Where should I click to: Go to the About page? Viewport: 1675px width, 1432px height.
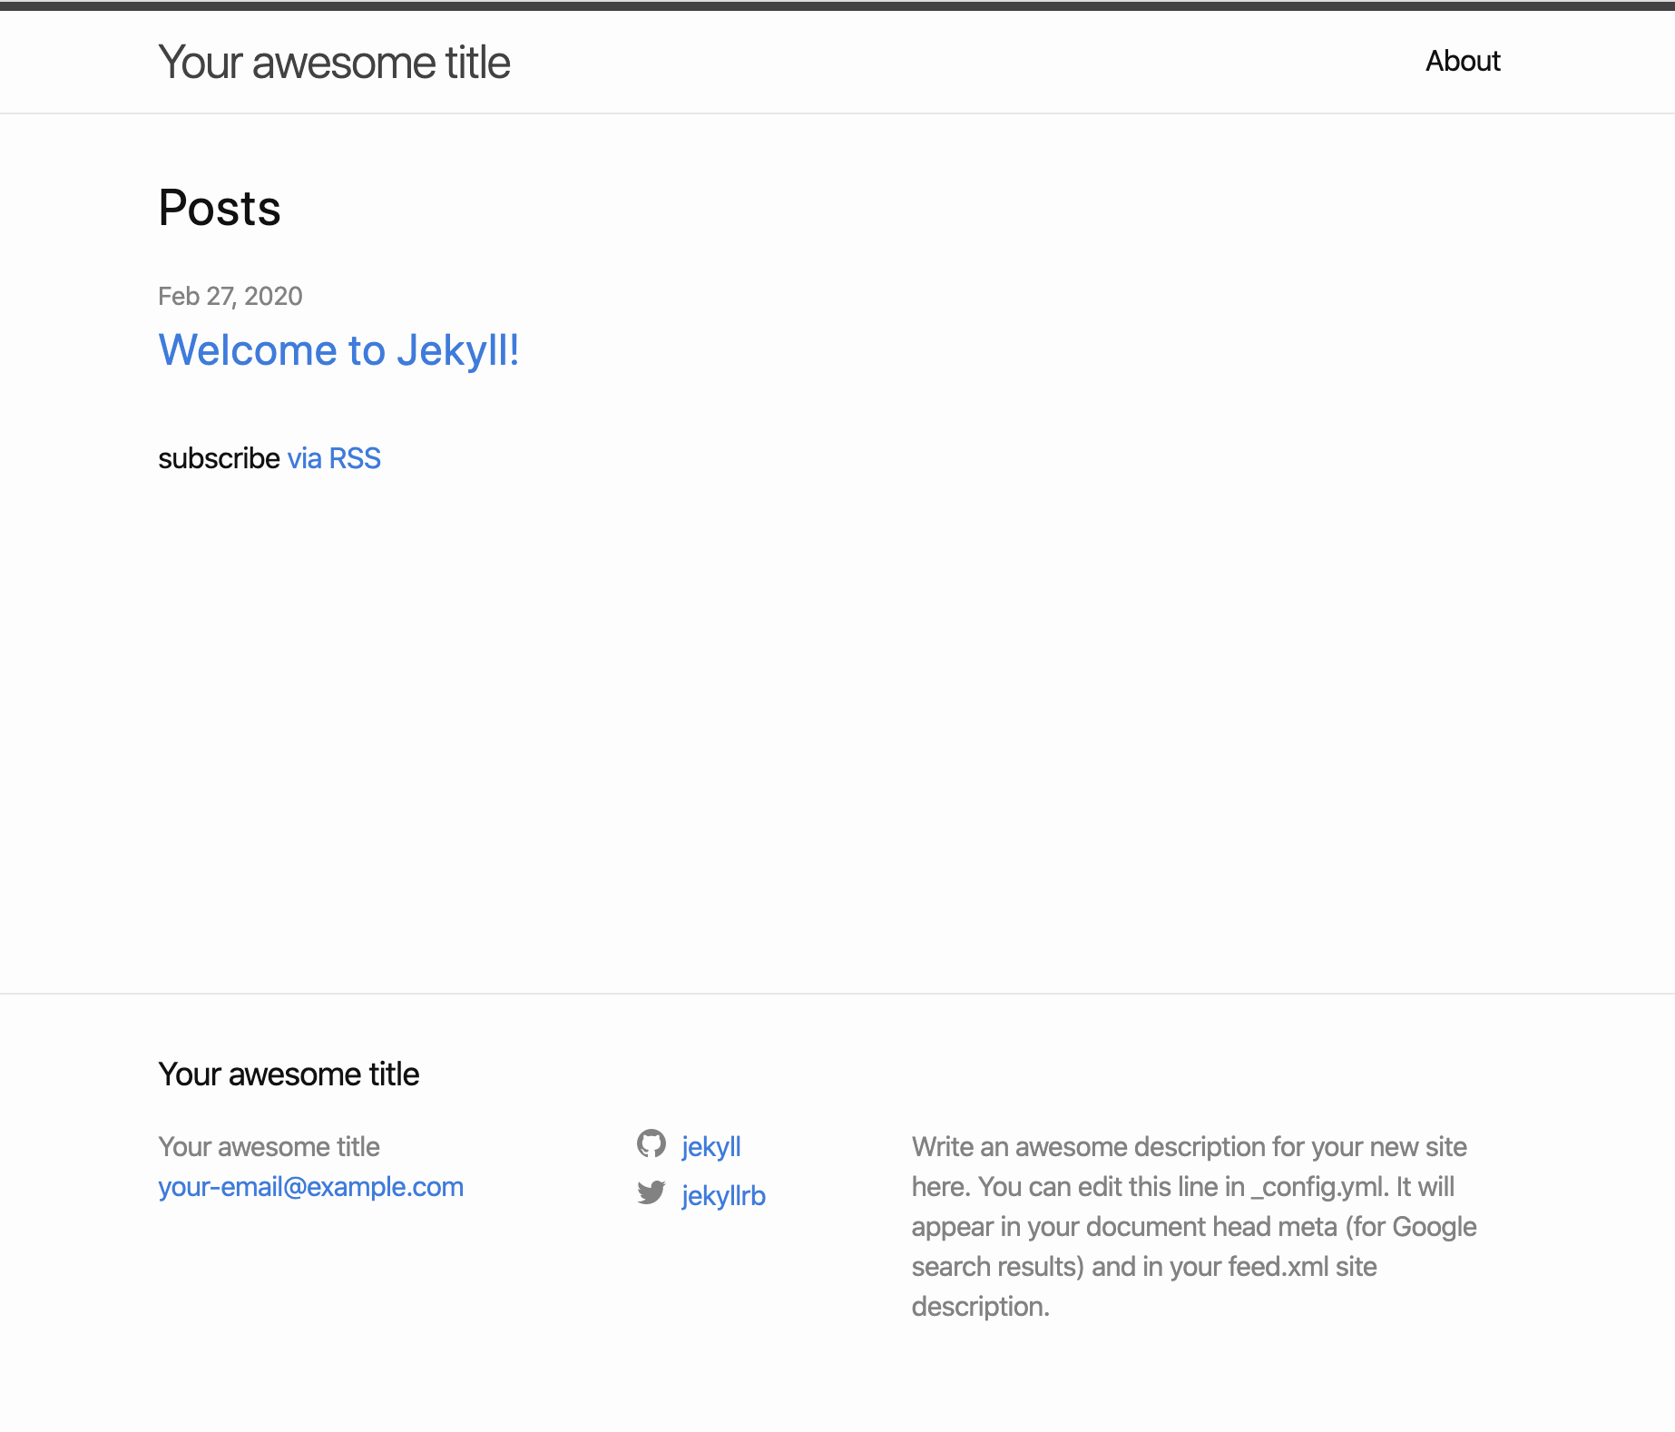pyautogui.click(x=1462, y=61)
